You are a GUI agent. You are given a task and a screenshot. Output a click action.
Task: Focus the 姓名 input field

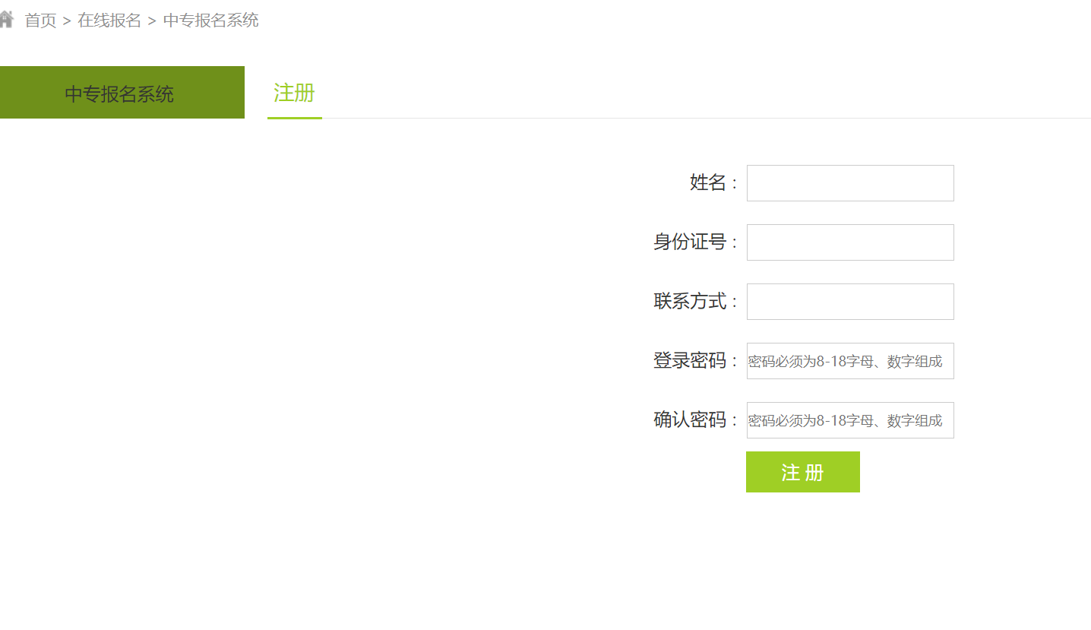click(x=849, y=183)
